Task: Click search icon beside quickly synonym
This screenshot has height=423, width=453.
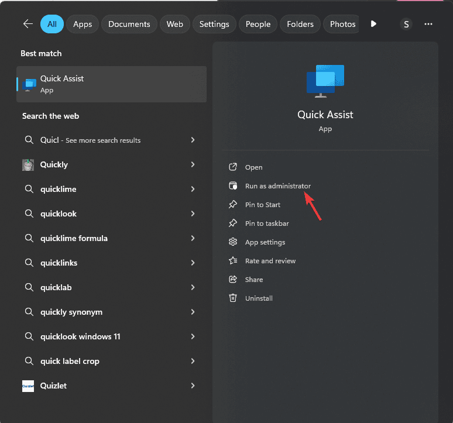Action: pos(29,312)
